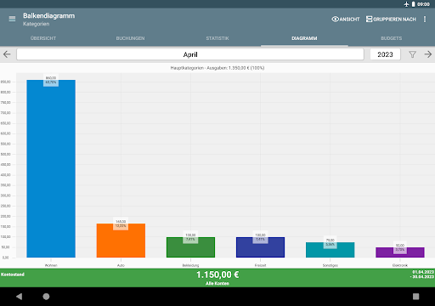This screenshot has width=435, height=306.
Task: Open the Ansicht view options
Action: pos(346,19)
